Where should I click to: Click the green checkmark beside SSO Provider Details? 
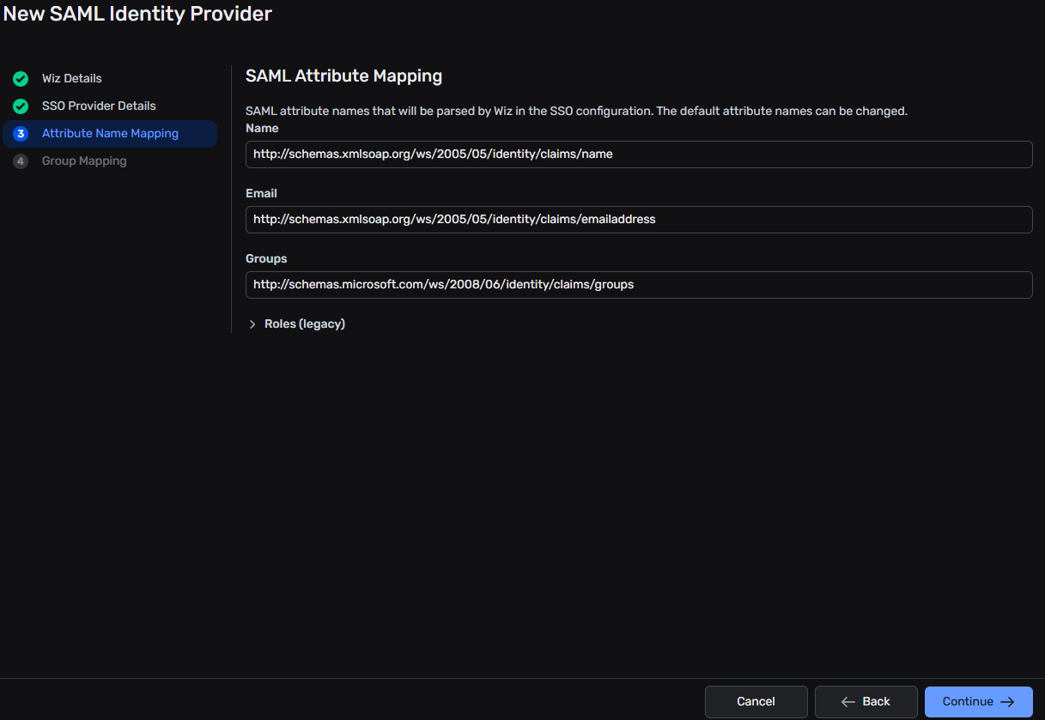pyautogui.click(x=21, y=106)
